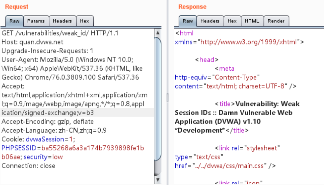Screen dimensions: 324x185
Task: Click the Accept-Encoding: gzip, deflate line
Action: click(47, 121)
